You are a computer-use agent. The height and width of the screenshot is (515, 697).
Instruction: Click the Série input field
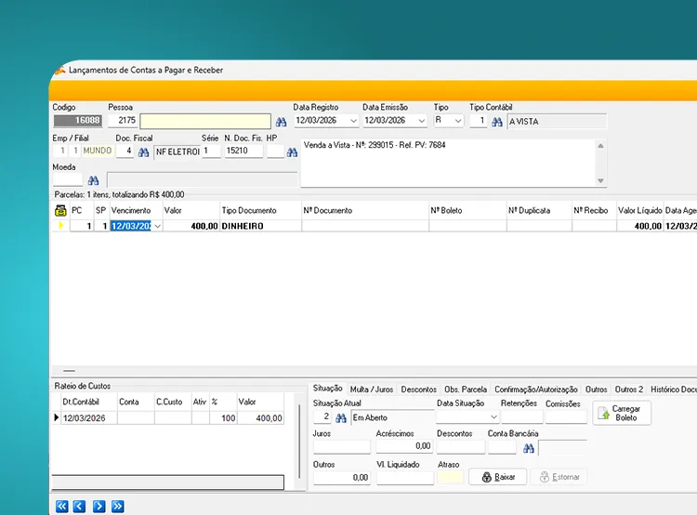click(211, 151)
